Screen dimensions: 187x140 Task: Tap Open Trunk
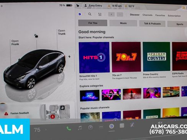pyautogui.click(x=62, y=32)
